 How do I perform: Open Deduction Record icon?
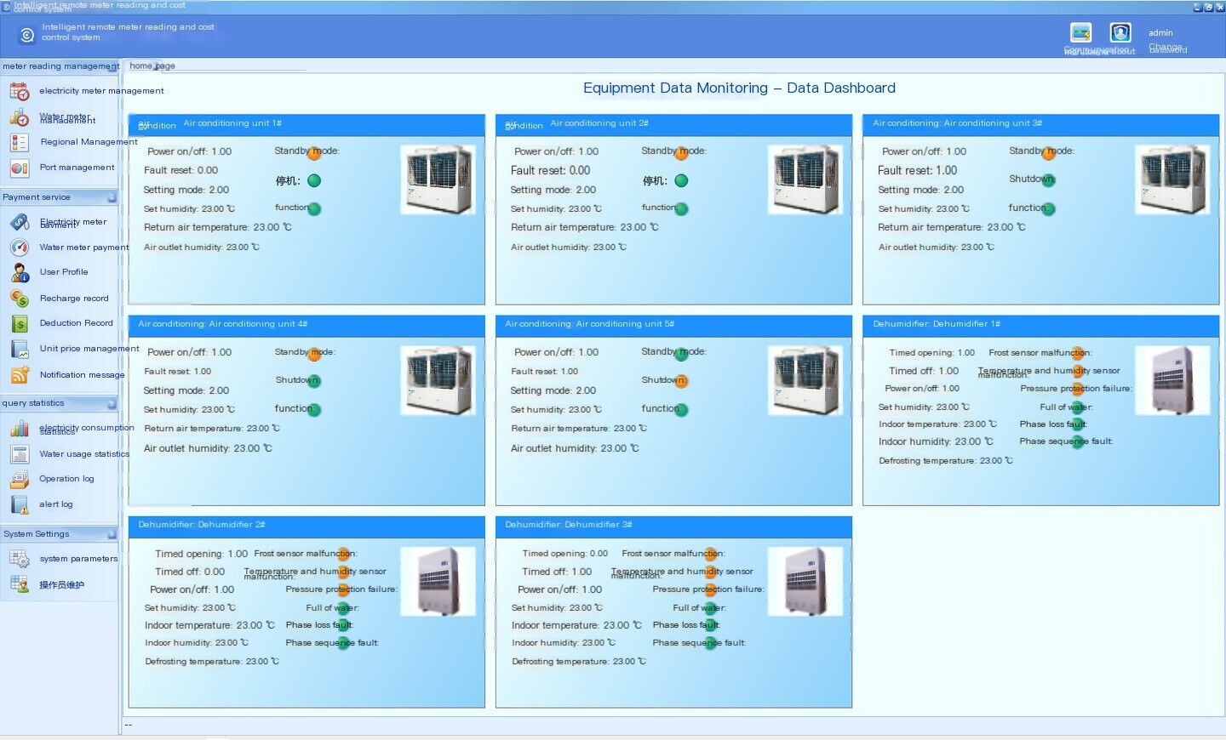[x=20, y=324]
